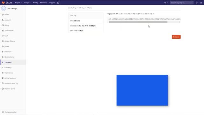Screen dimensions: 204x115
Task: Open Active Sessions text in sidebar
Action: pos(10,78)
